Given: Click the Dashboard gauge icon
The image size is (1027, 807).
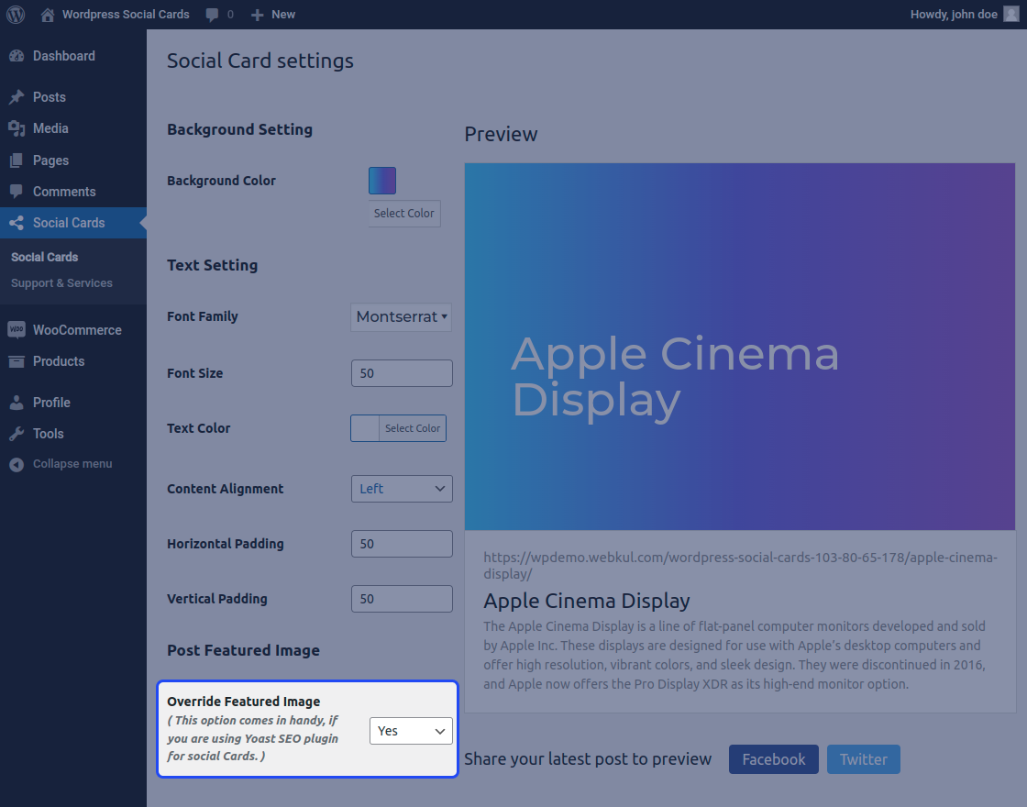Looking at the screenshot, I should pyautogui.click(x=17, y=56).
